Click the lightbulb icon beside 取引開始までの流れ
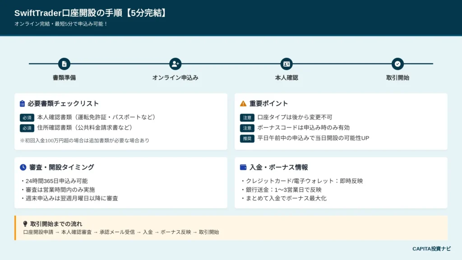Screen dimensions: 462x260 tap(25, 224)
